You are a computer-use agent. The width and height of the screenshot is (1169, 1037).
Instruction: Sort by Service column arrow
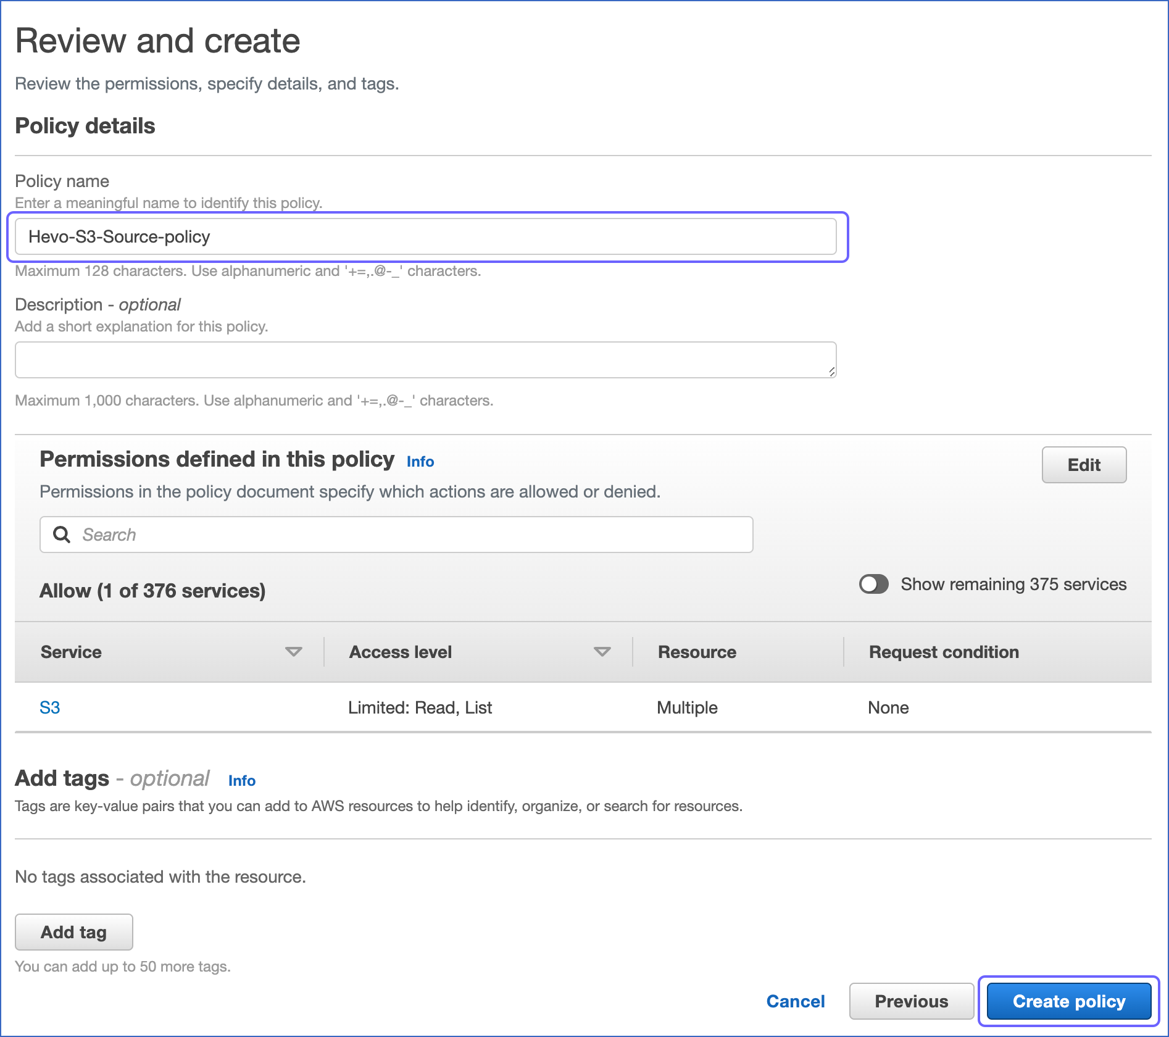(294, 652)
